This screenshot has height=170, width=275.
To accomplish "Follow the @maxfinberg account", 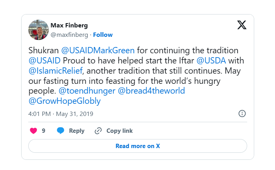I will point(103,34).
